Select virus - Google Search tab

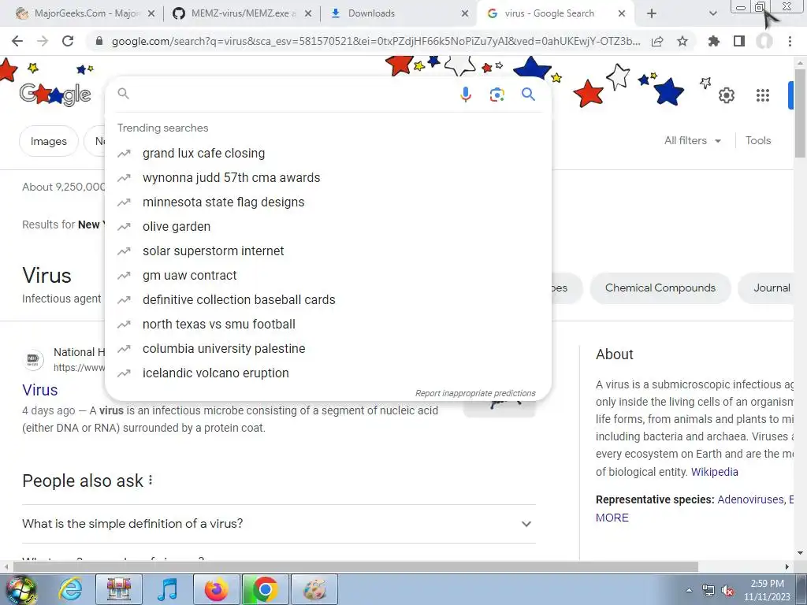tap(551, 13)
